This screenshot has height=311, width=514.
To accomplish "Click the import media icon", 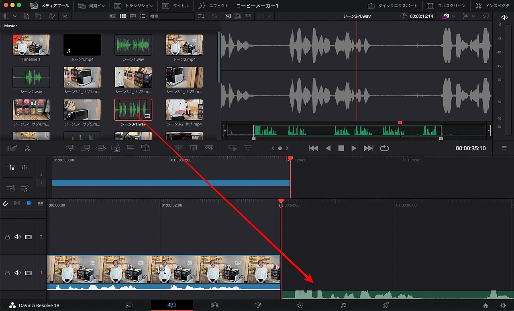I will [27, 16].
